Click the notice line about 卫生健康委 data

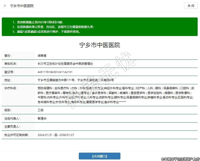point(53,27)
